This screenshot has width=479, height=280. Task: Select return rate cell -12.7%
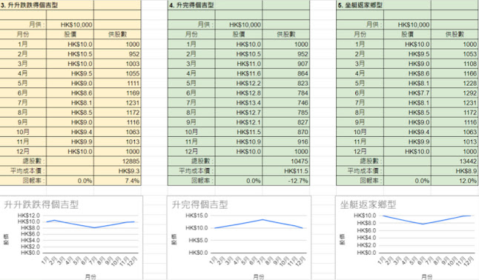[x=286, y=181]
